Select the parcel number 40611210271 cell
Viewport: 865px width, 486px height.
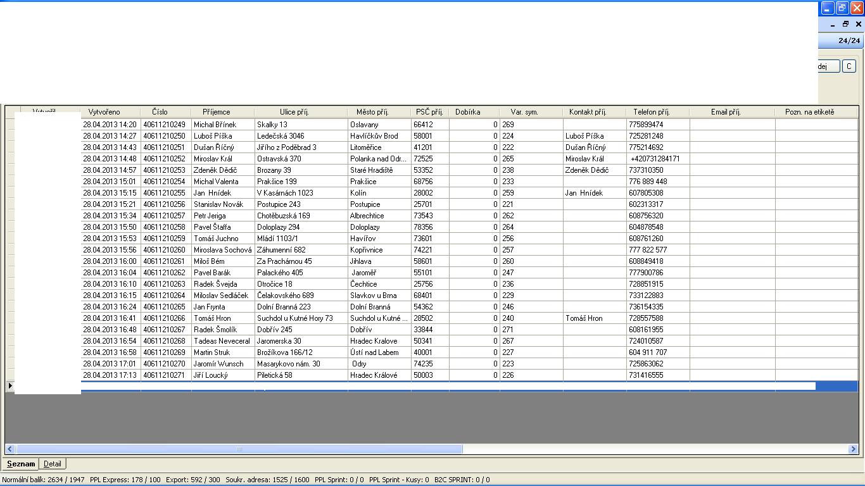click(x=165, y=375)
